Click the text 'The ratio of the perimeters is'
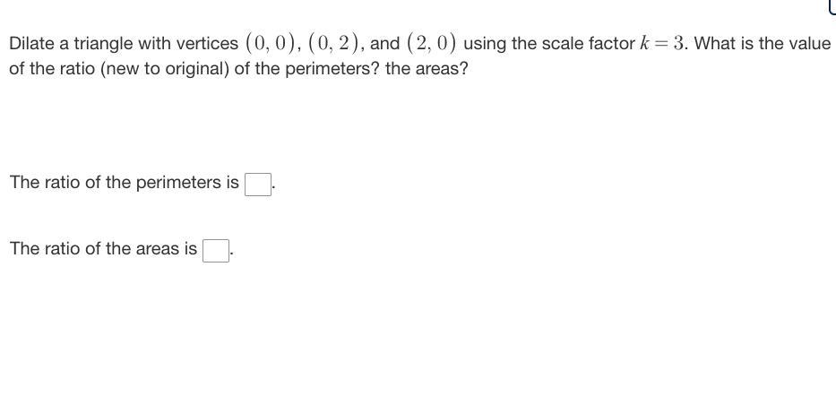 [125, 183]
